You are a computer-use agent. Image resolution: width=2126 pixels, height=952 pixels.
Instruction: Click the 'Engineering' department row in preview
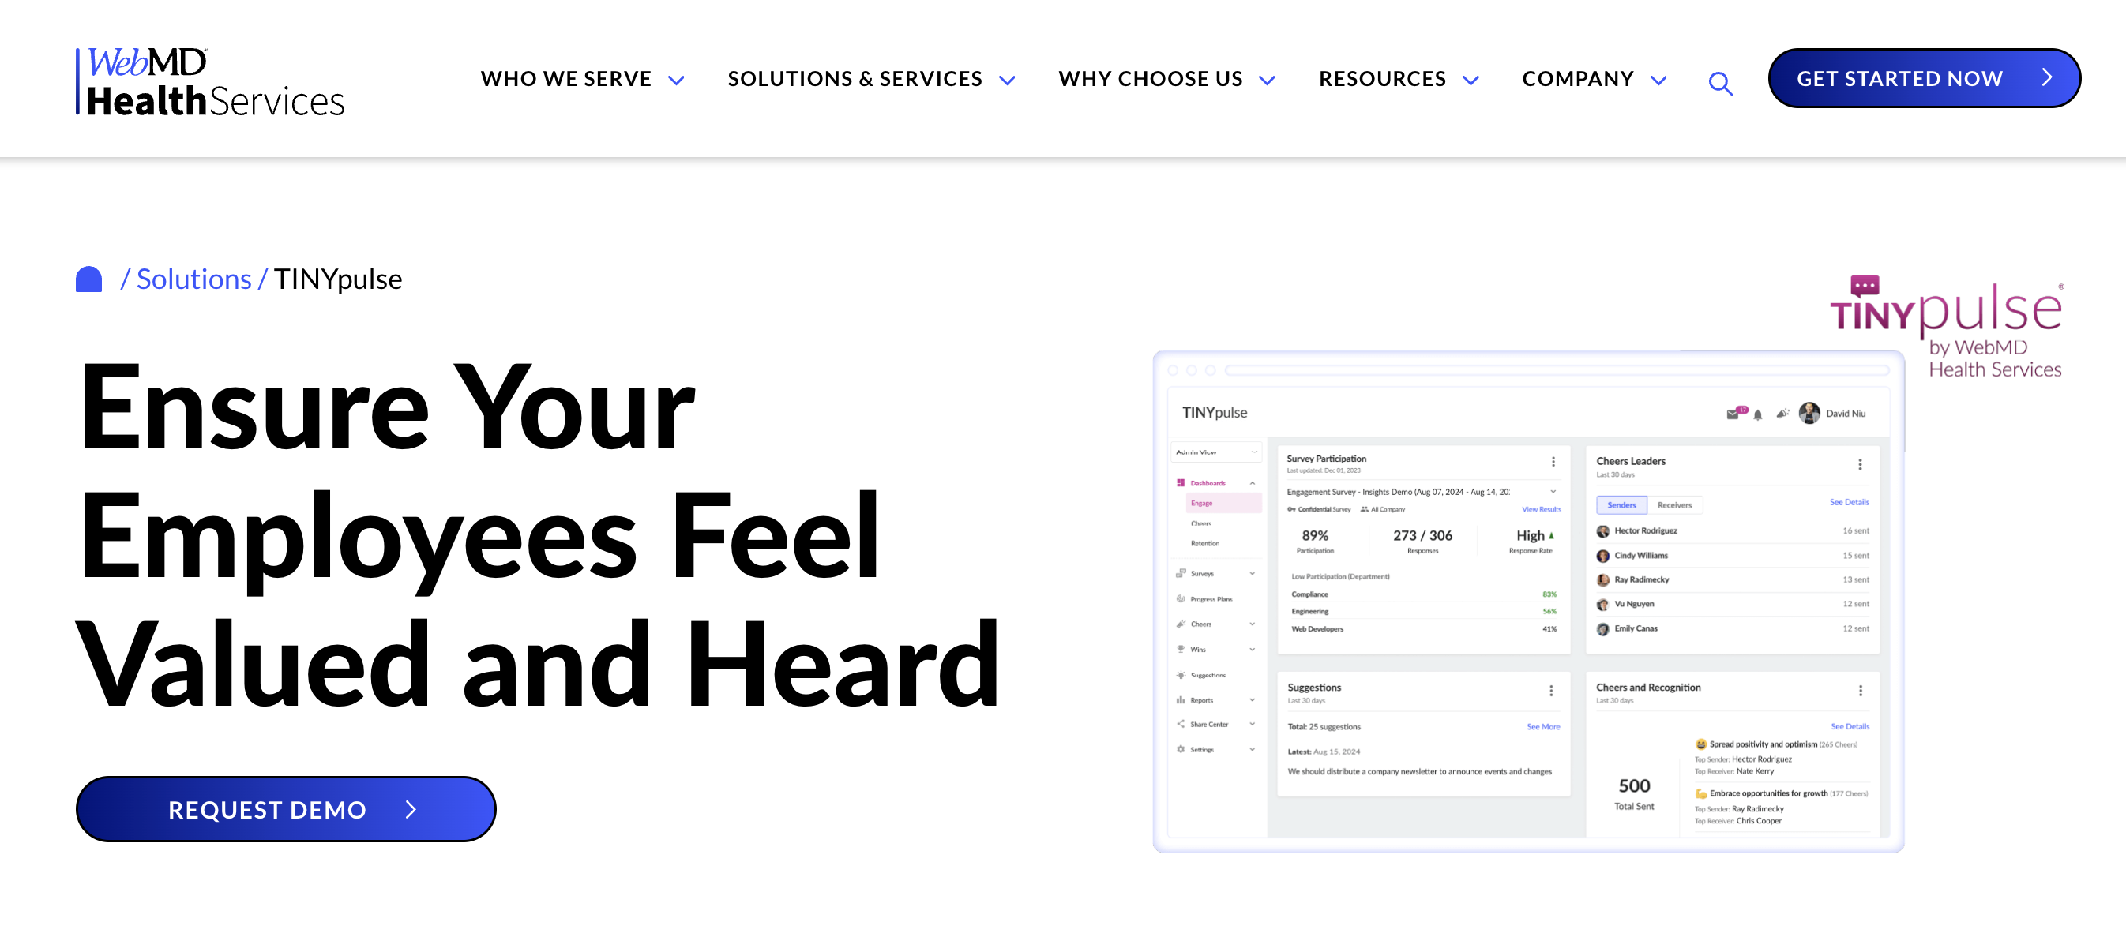[1423, 611]
